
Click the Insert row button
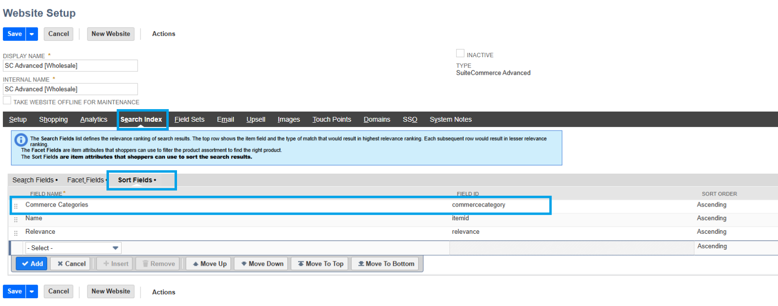(x=116, y=264)
